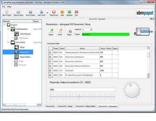Click module tree scroll right arrow
This screenshot has height=121, width=156.
(40, 105)
